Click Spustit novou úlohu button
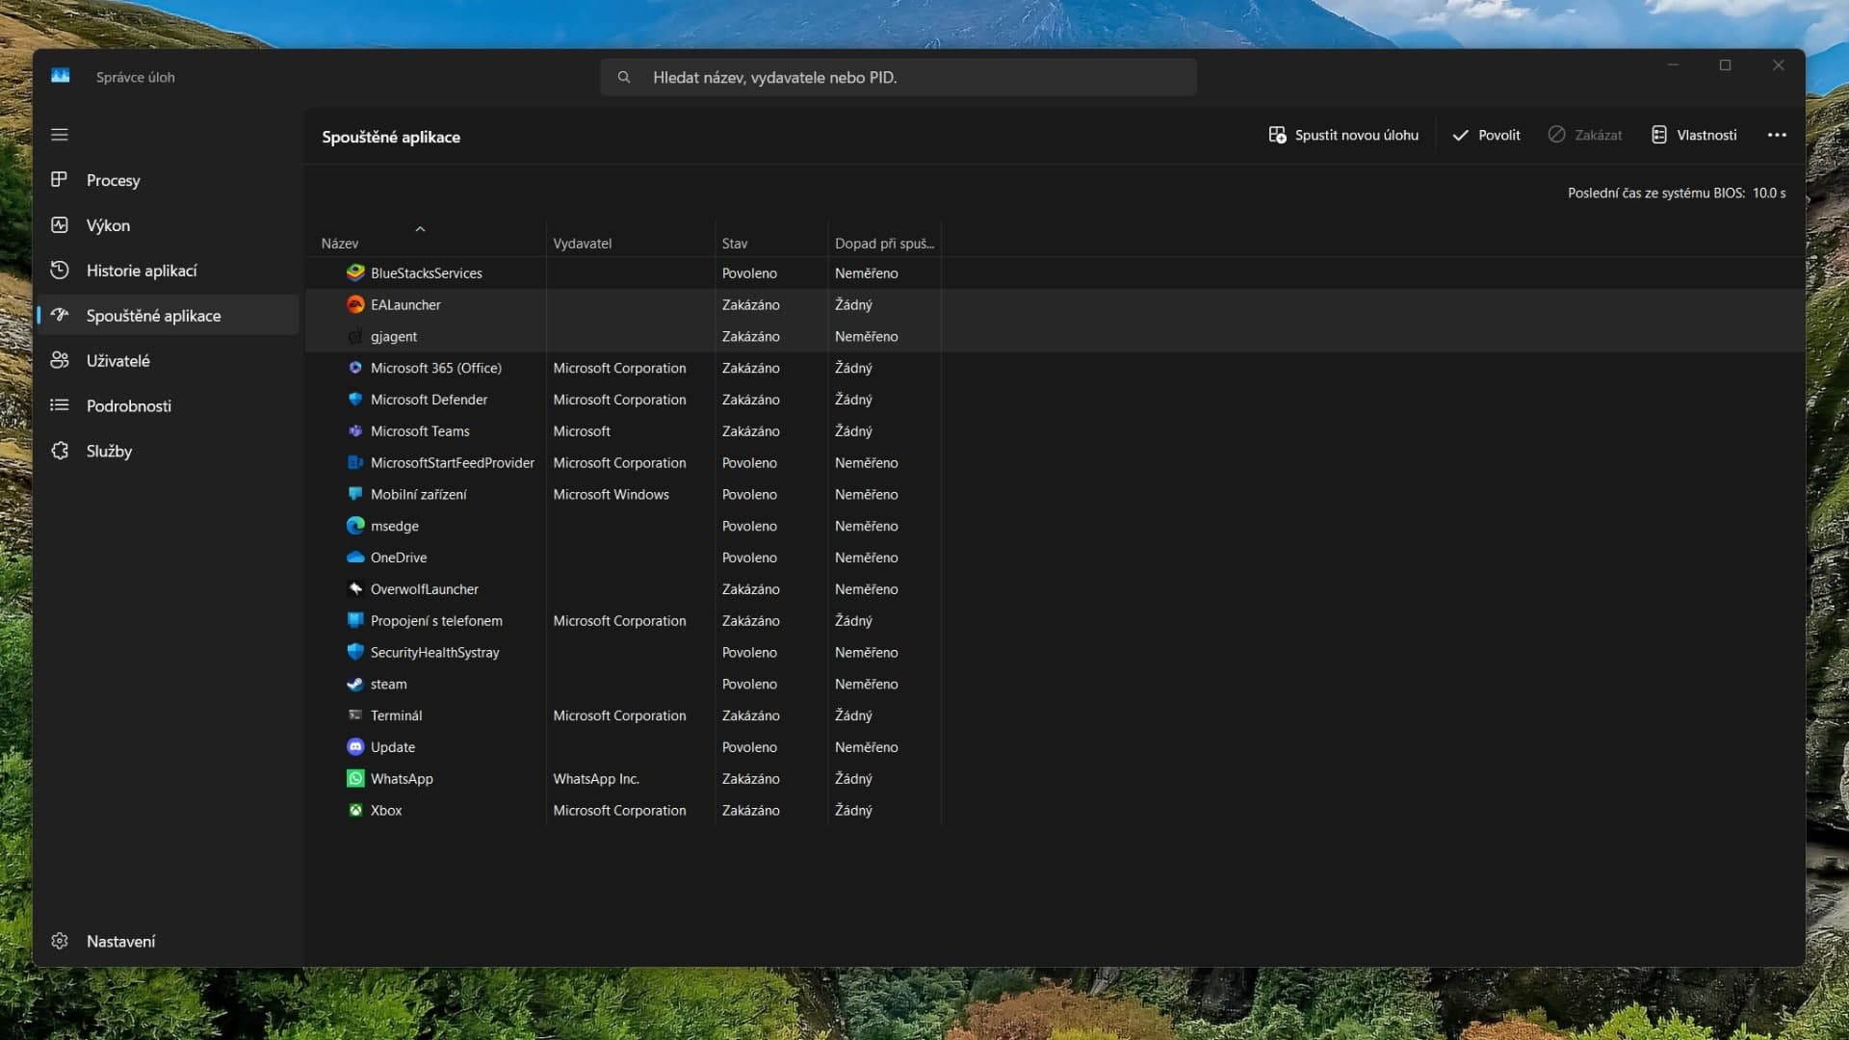The height and width of the screenshot is (1040, 1849). coord(1343,135)
